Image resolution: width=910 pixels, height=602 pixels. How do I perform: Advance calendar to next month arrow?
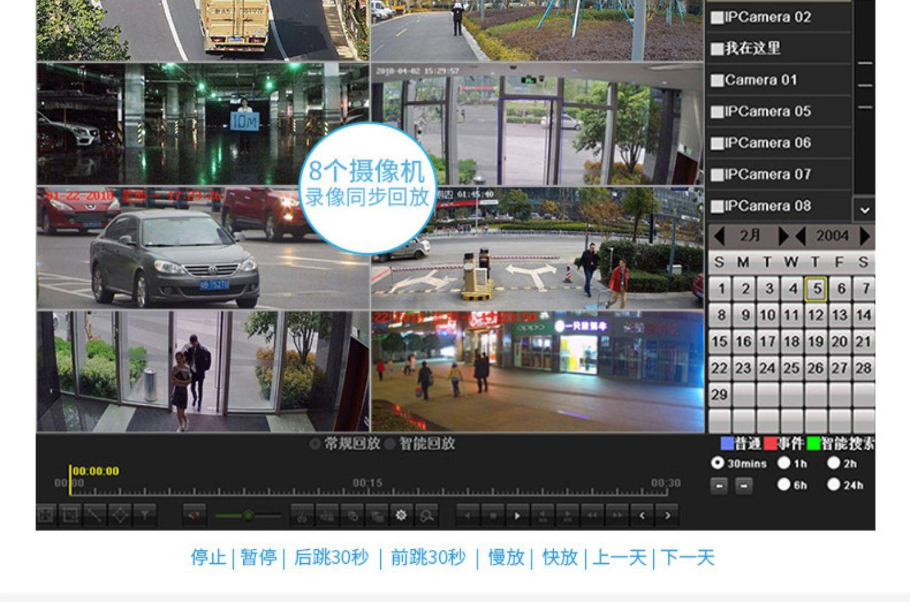[783, 235]
